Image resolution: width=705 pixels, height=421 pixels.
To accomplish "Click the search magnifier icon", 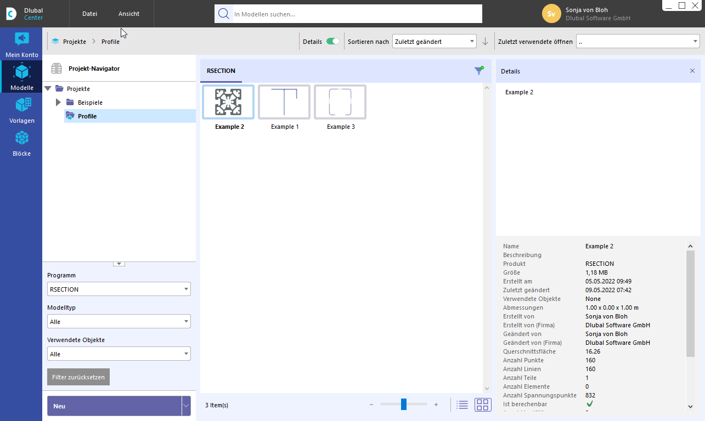I will 223,14.
